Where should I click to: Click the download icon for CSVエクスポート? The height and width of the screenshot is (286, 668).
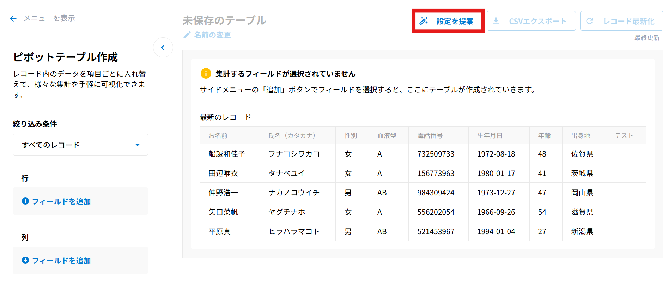click(496, 21)
